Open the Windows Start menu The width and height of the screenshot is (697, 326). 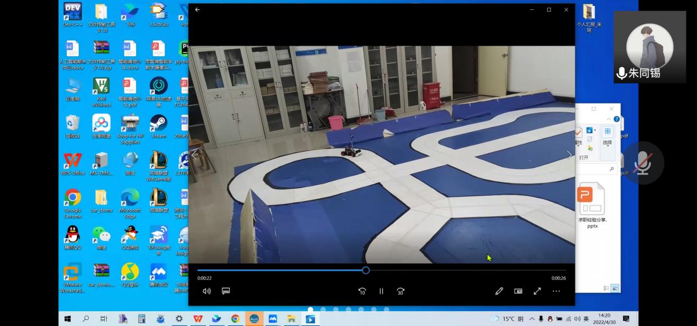coord(68,319)
